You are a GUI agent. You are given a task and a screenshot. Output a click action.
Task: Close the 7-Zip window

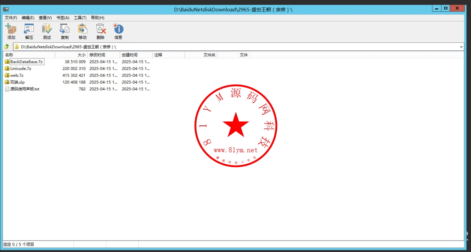[x=457, y=8]
